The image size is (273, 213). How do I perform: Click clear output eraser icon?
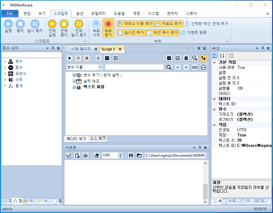pos(97,155)
